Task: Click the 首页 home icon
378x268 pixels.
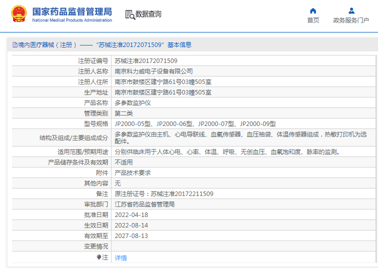Action: (x=313, y=11)
